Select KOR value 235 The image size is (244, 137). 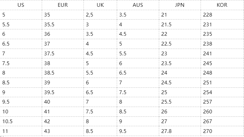pyautogui.click(x=222, y=34)
